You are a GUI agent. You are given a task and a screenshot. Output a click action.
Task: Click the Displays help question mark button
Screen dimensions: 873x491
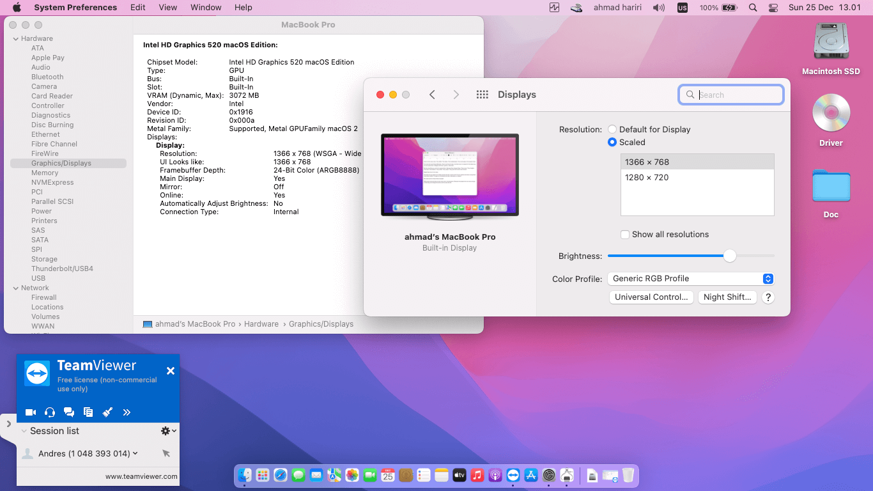click(769, 297)
